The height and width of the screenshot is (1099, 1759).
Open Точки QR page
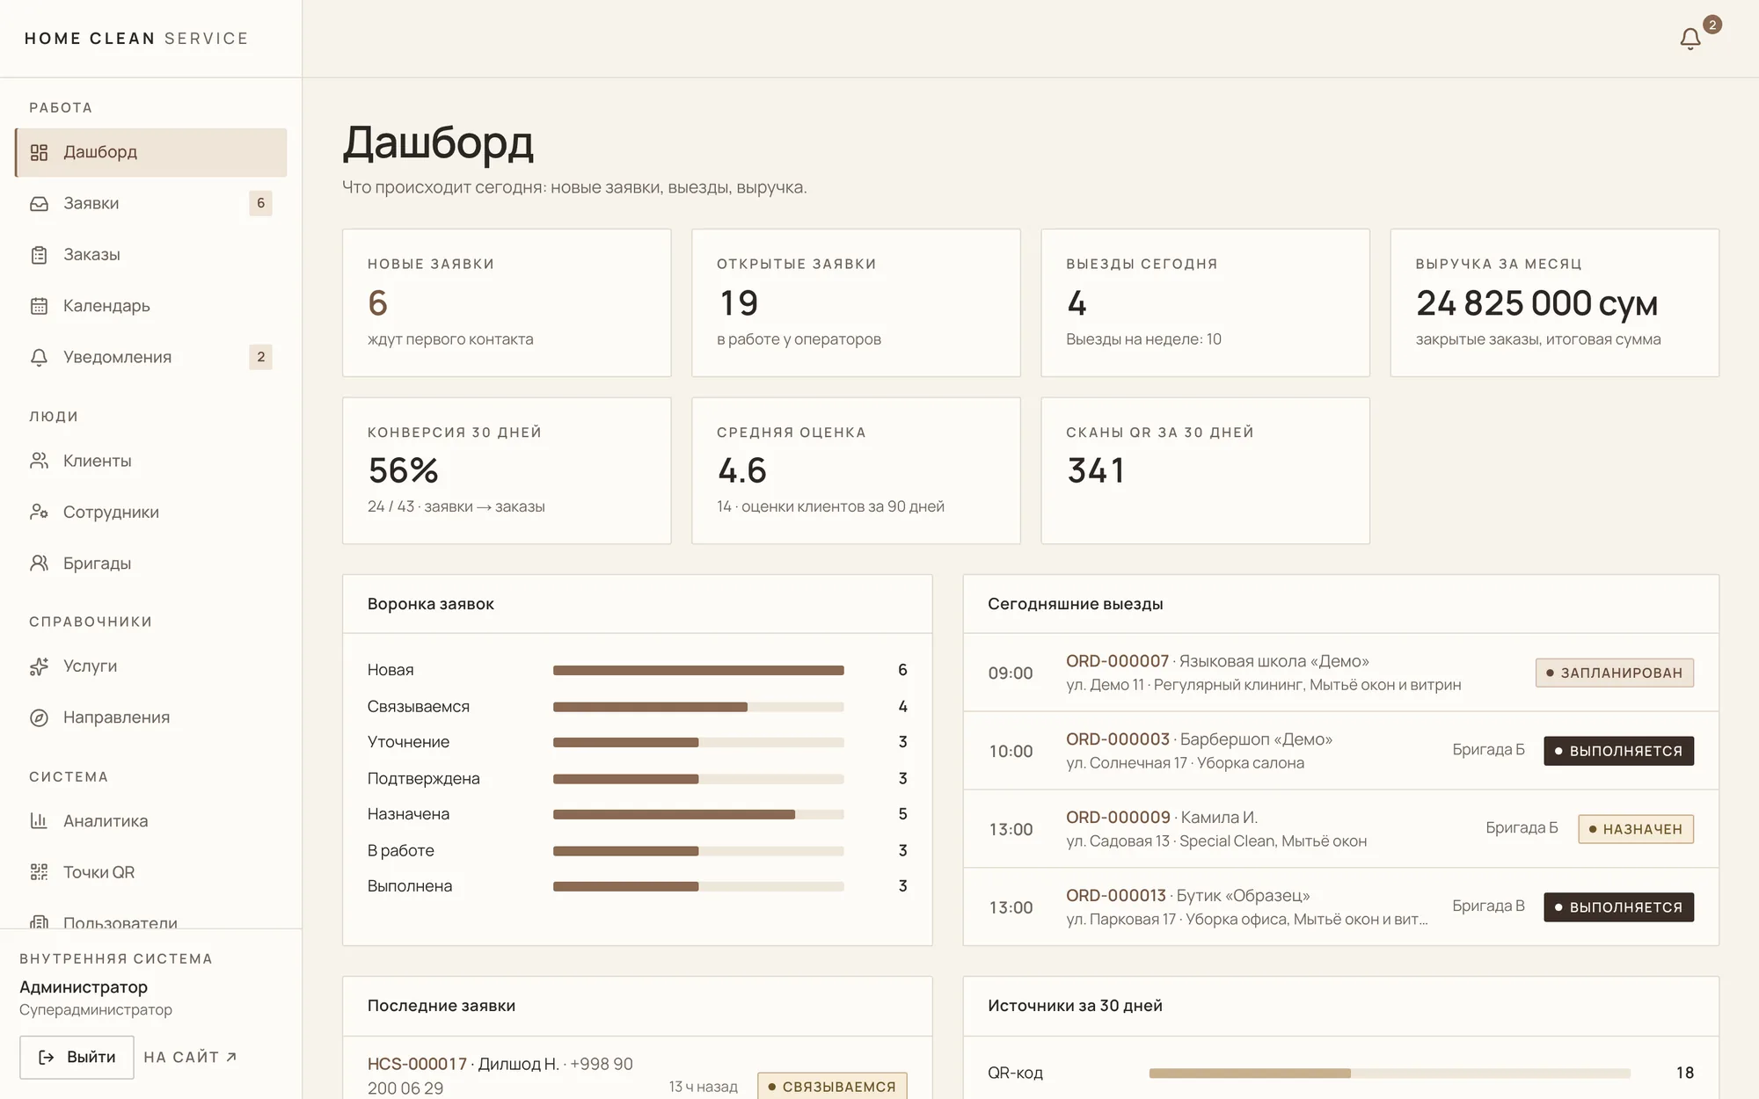click(x=151, y=872)
